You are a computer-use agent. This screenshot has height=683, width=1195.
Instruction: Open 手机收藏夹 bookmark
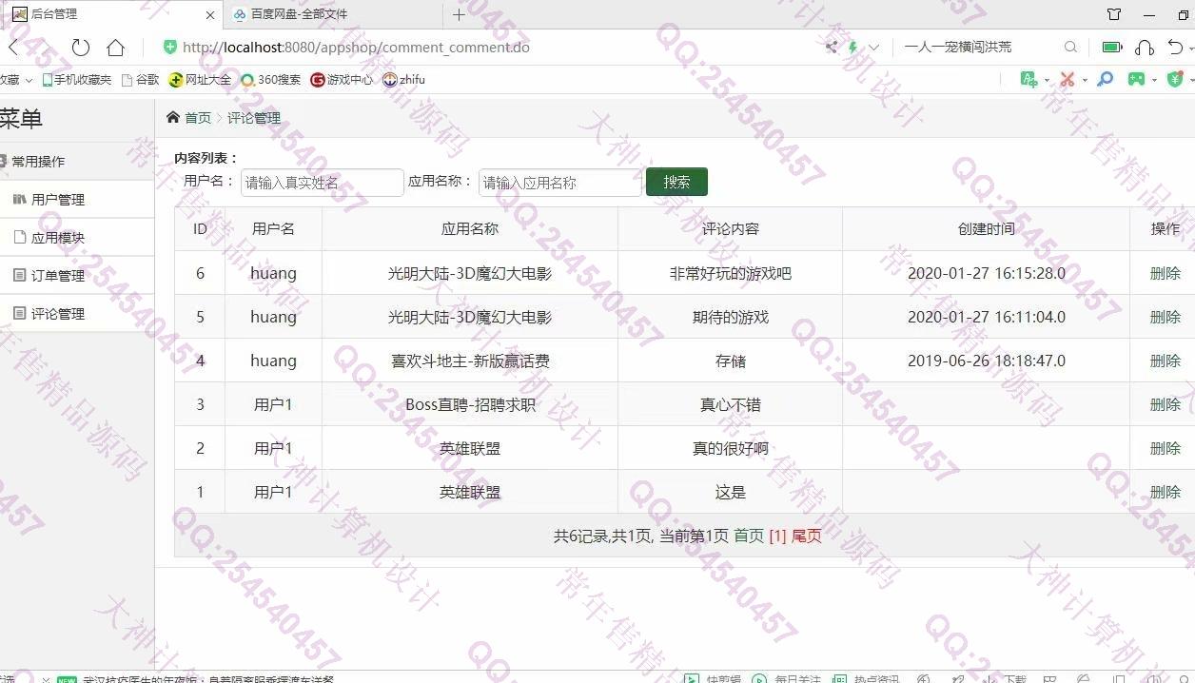pos(76,80)
